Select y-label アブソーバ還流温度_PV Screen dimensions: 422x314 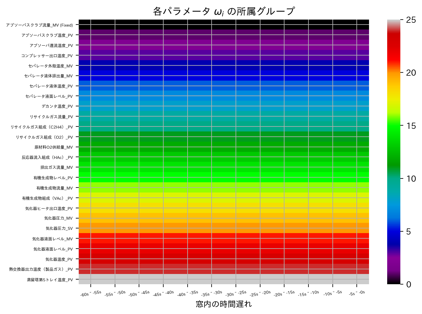(x=51, y=46)
